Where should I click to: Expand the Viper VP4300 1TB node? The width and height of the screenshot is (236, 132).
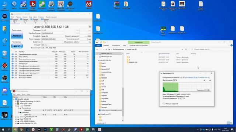16,119
